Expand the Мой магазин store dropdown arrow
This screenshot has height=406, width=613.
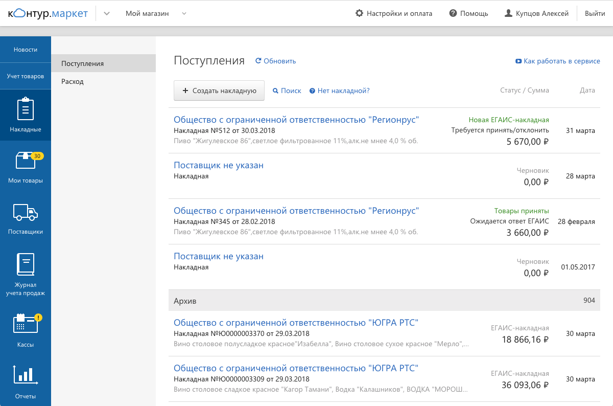tap(184, 13)
